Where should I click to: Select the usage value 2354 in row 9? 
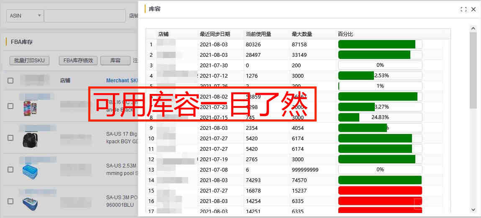tap(252, 128)
